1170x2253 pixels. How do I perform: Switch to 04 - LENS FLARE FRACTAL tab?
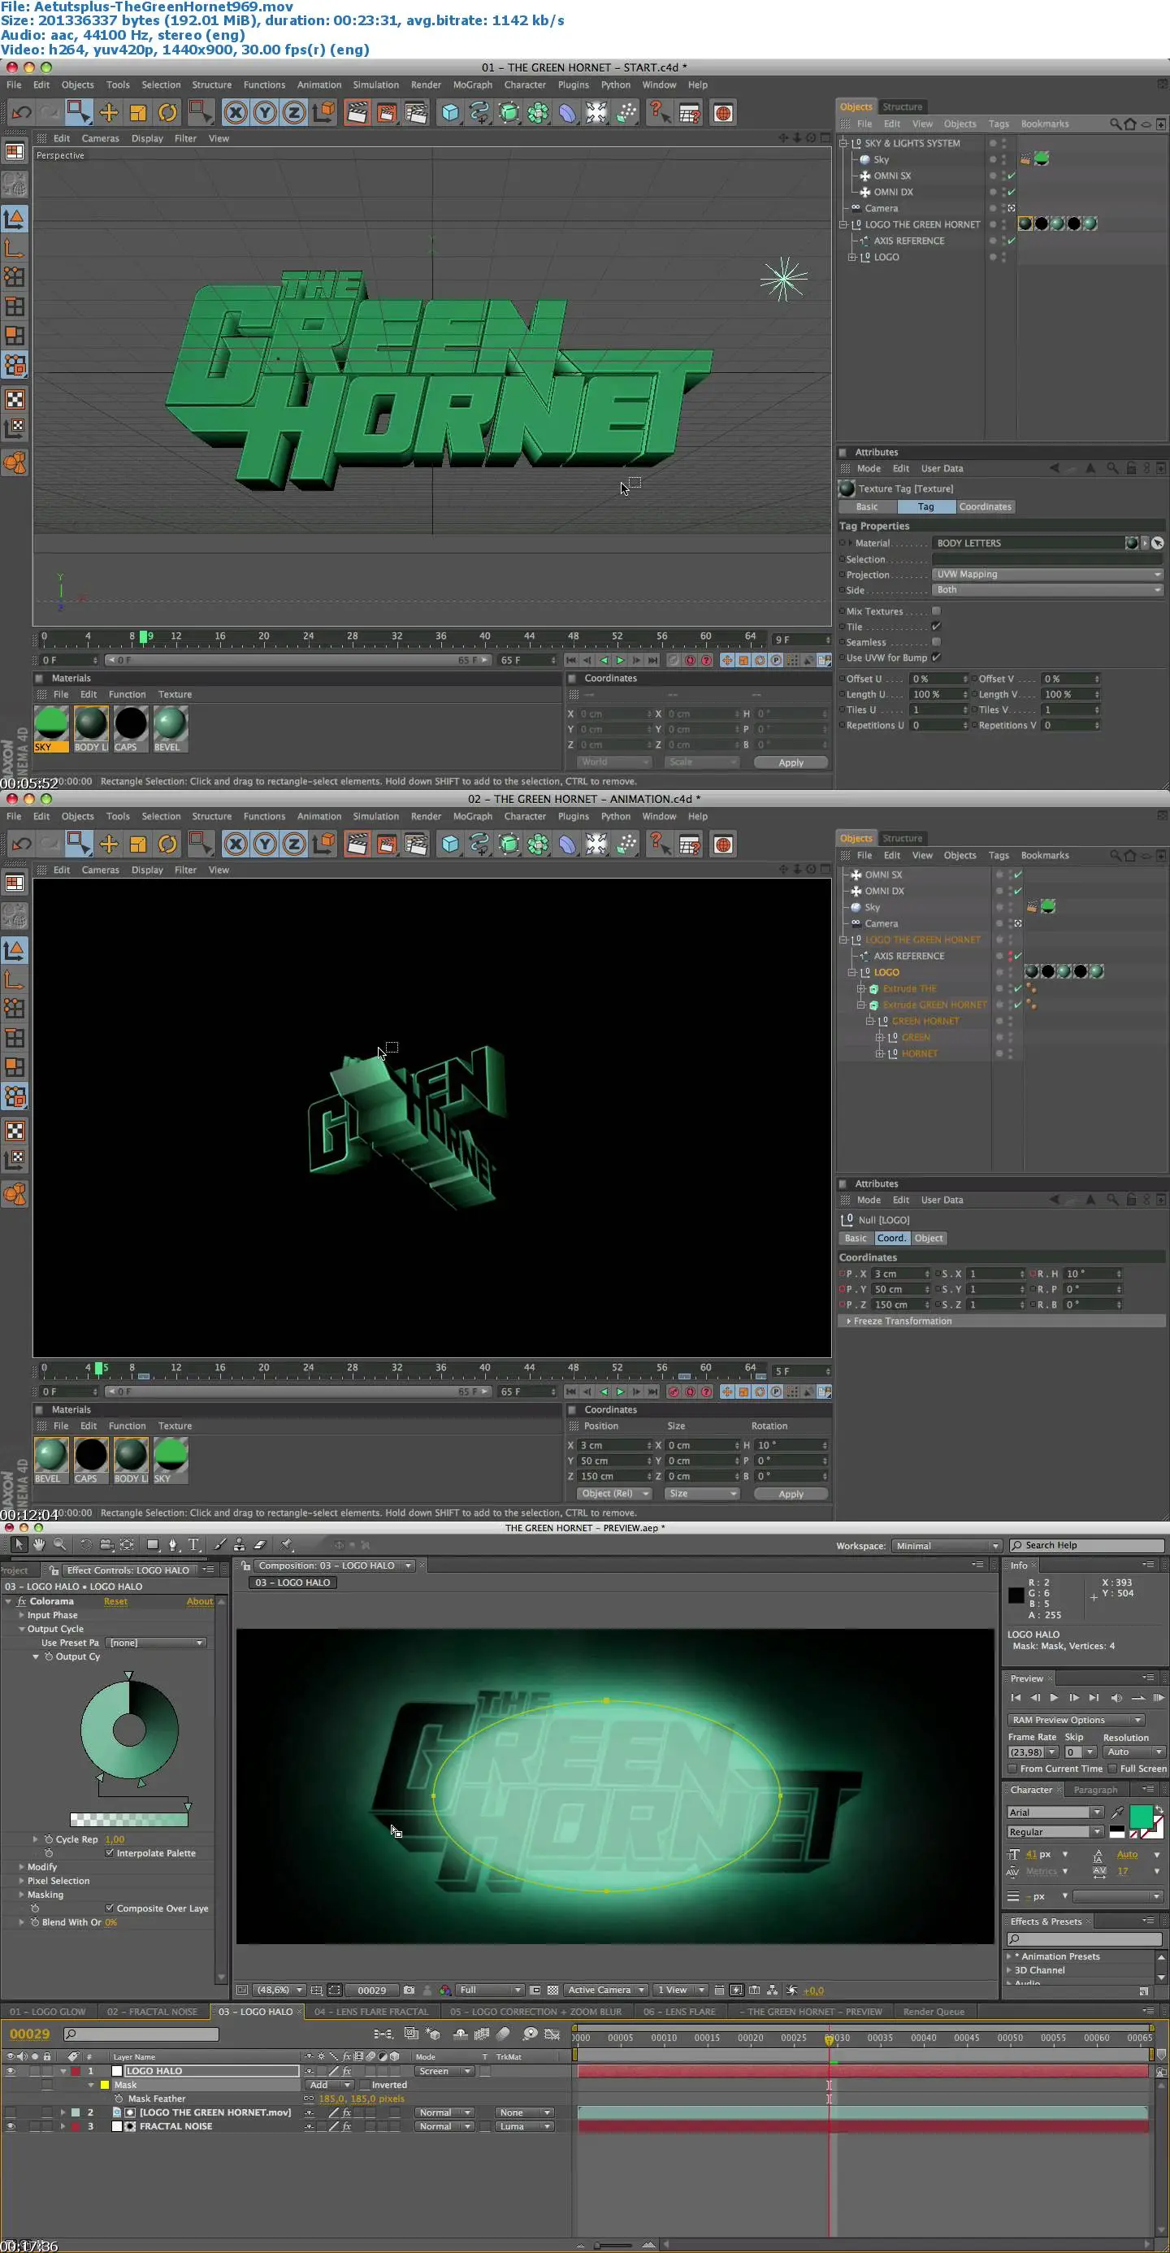(x=370, y=2012)
